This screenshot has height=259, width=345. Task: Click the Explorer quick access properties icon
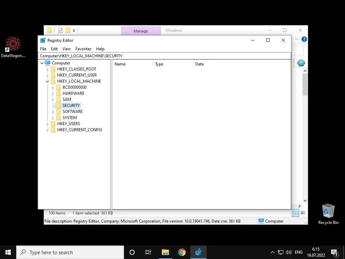[x=60, y=30]
